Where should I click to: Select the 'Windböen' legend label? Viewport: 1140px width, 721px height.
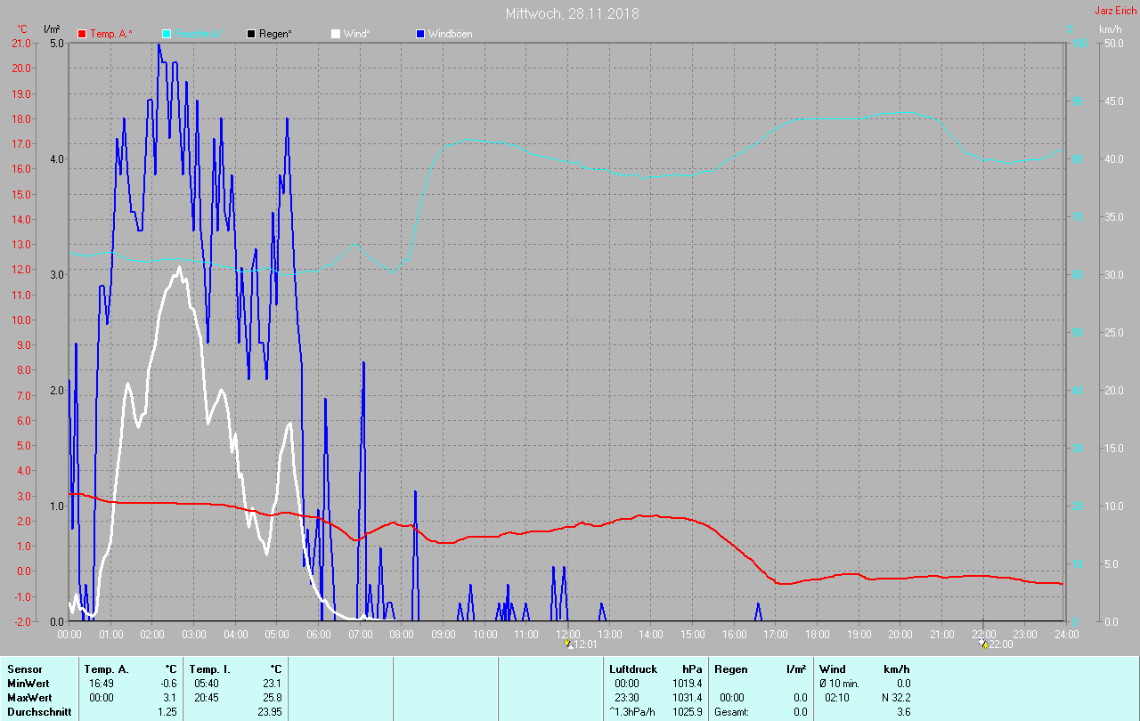coord(451,34)
